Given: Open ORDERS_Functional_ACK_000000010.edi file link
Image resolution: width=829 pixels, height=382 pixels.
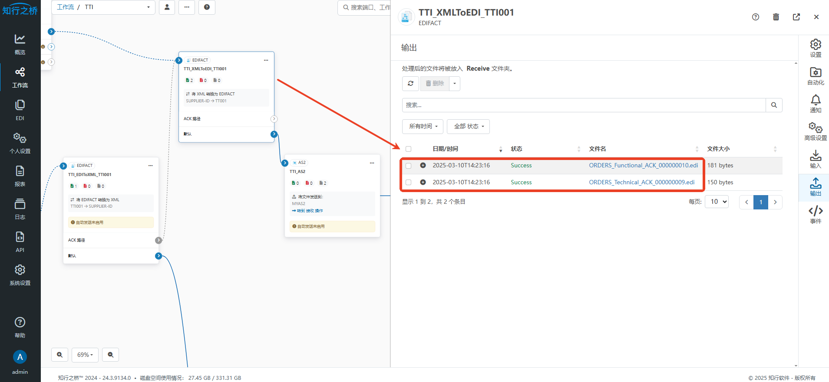Looking at the screenshot, I should click(643, 166).
